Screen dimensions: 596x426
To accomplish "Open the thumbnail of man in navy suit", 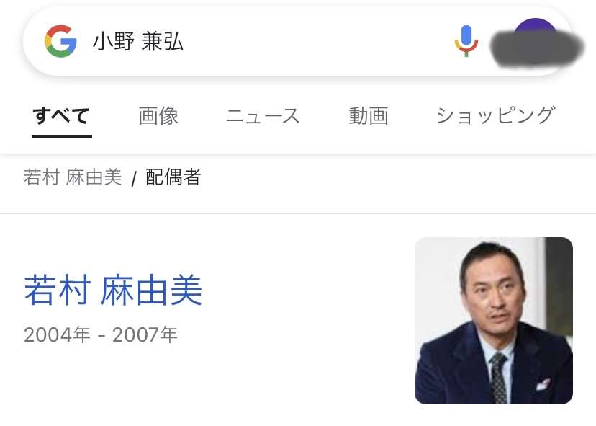I will (x=493, y=321).
